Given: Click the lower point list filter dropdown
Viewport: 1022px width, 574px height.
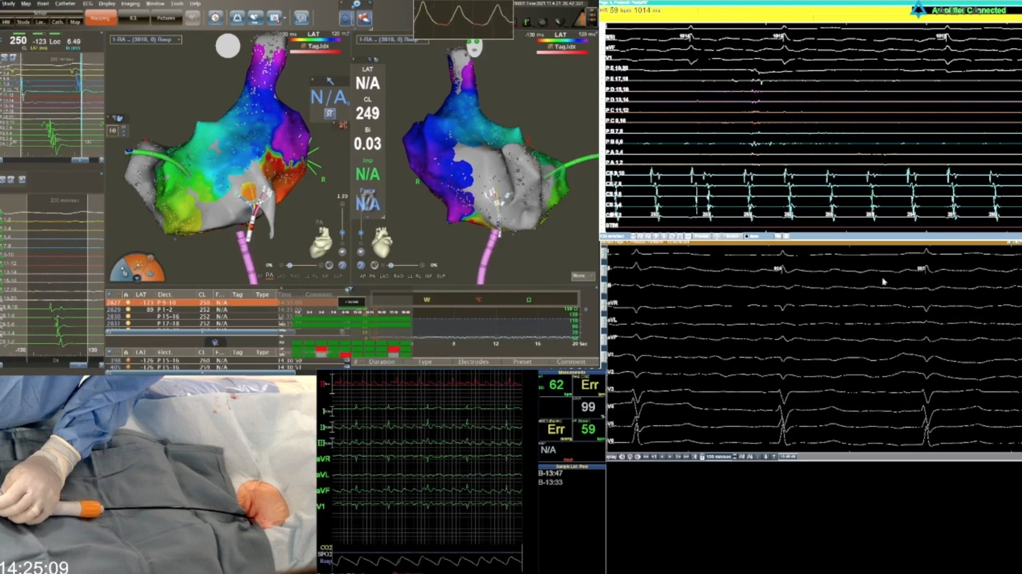Looking at the screenshot, I should [x=110, y=353].
